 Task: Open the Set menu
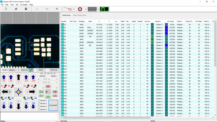17,4
